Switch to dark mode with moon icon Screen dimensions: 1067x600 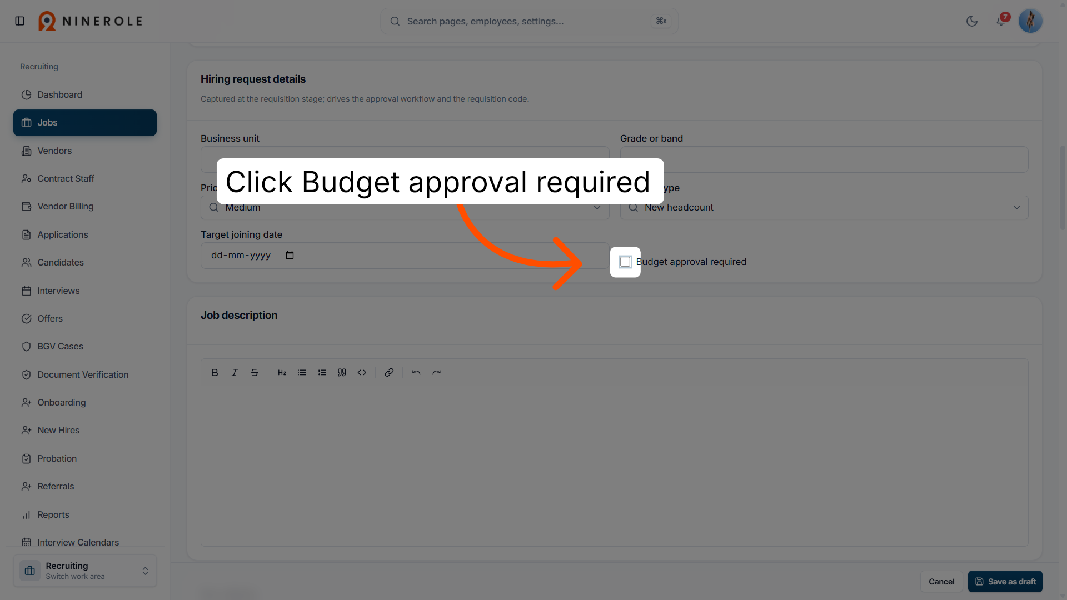click(972, 21)
